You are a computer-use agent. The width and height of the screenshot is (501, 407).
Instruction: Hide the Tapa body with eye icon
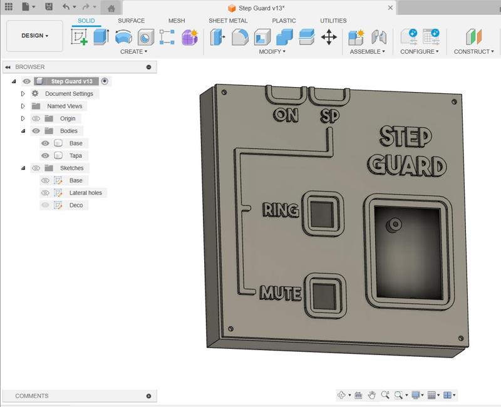coord(45,156)
